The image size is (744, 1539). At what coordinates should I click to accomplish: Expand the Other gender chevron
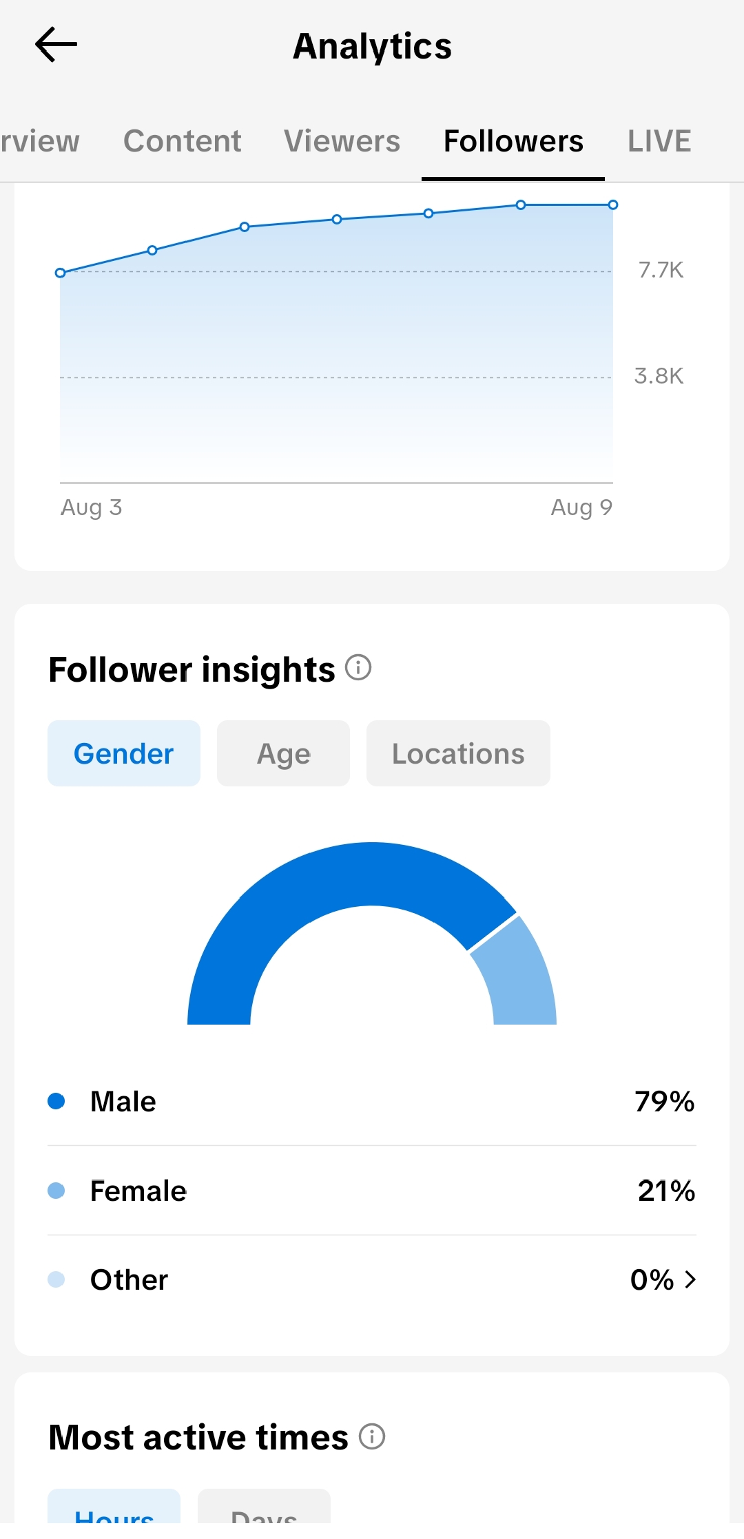coord(690,1279)
